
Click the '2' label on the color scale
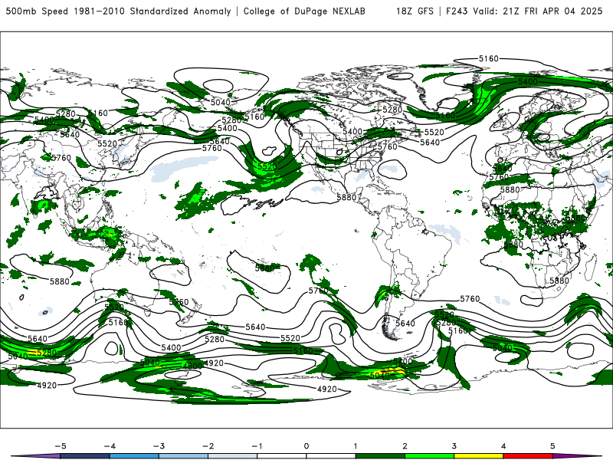tap(405, 446)
